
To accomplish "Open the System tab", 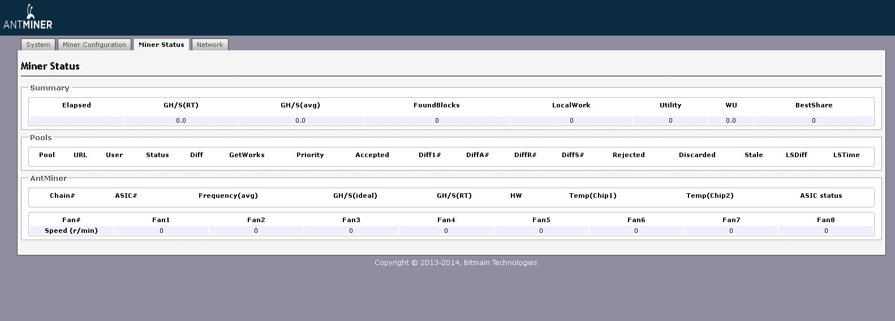I will point(38,45).
